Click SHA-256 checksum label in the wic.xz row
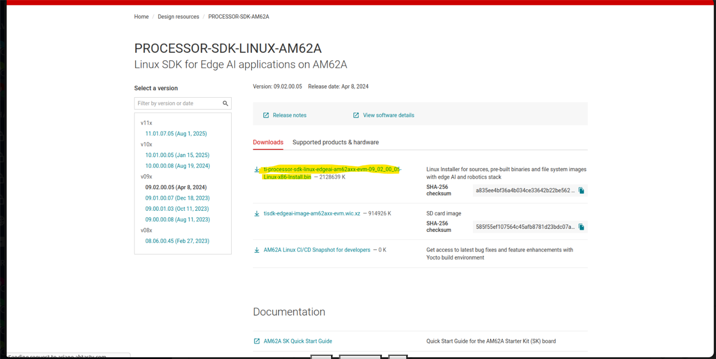This screenshot has width=716, height=359. point(439,227)
